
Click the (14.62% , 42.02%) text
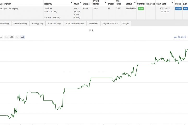pyautogui.click(x=52, y=17)
